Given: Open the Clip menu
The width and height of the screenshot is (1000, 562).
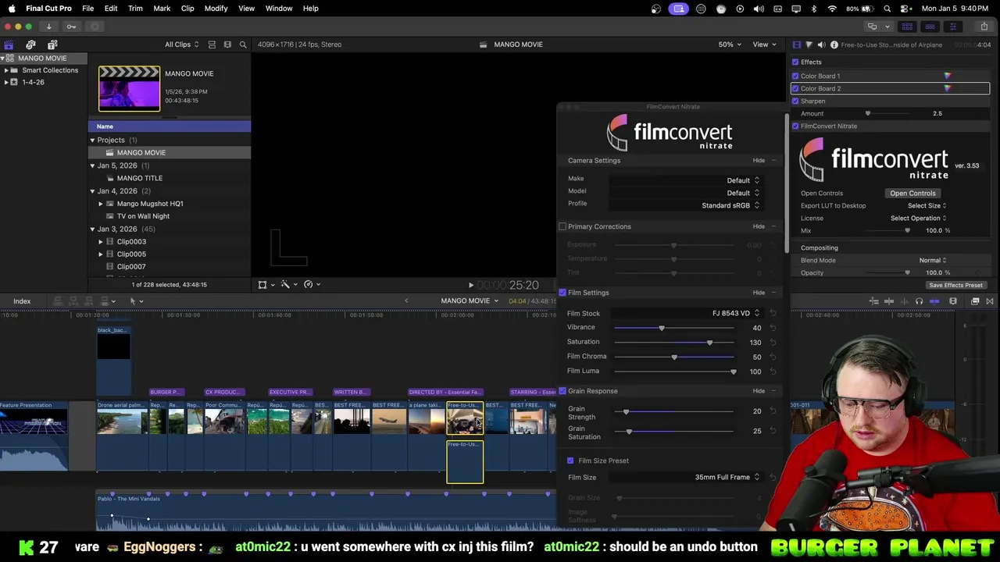Looking at the screenshot, I should click(187, 9).
